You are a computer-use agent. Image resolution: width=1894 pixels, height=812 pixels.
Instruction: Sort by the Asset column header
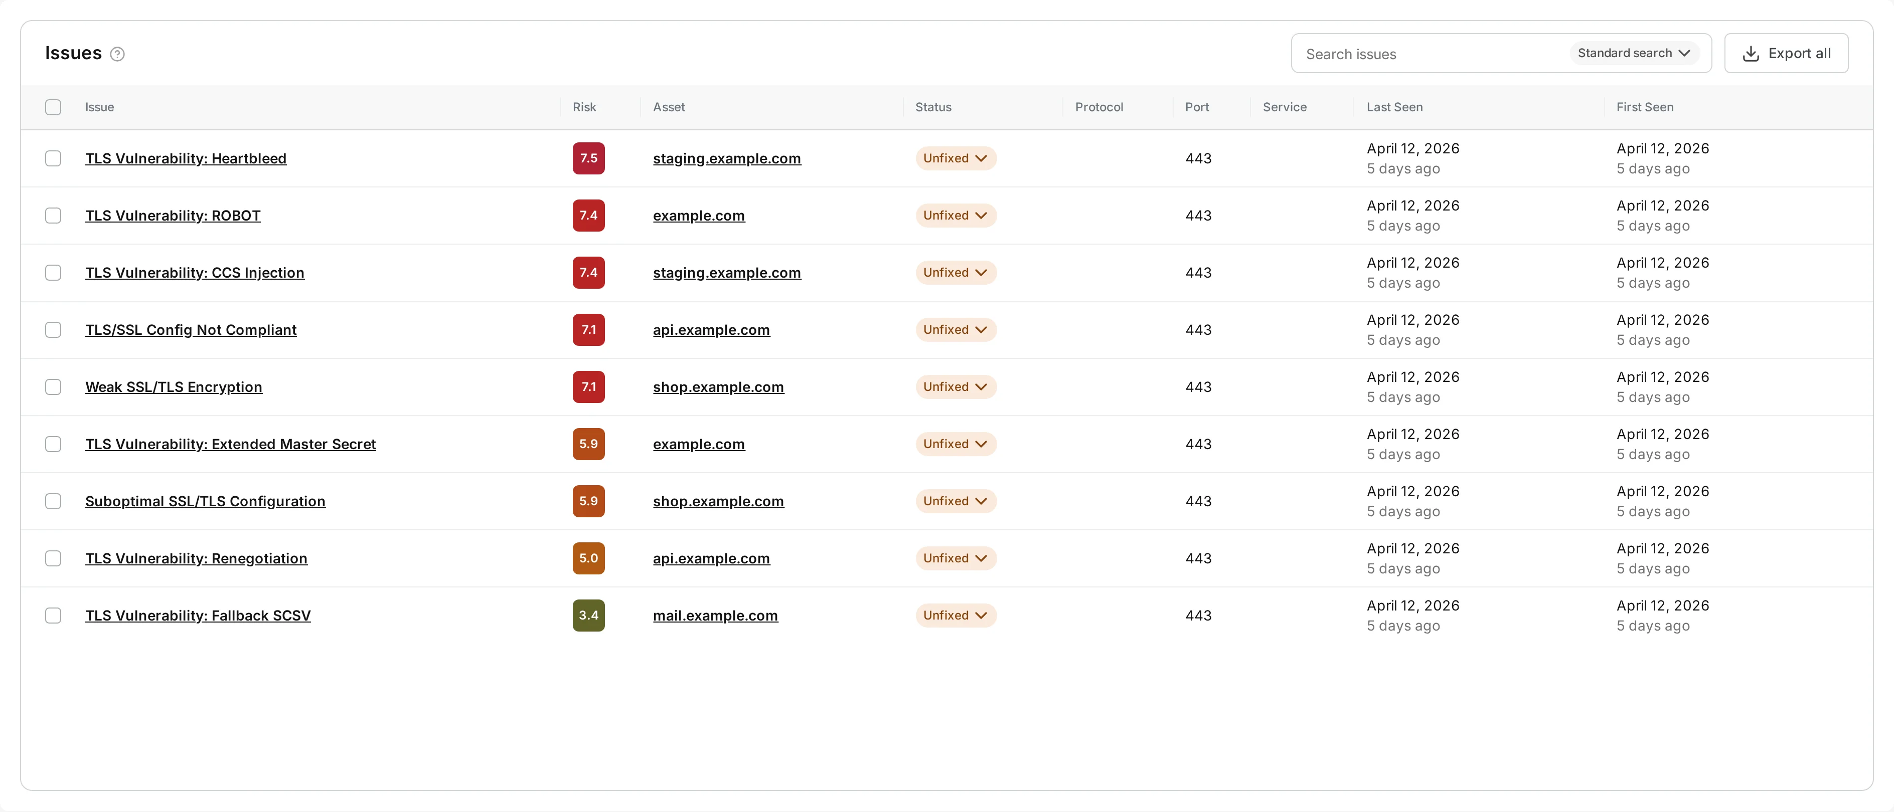click(668, 107)
